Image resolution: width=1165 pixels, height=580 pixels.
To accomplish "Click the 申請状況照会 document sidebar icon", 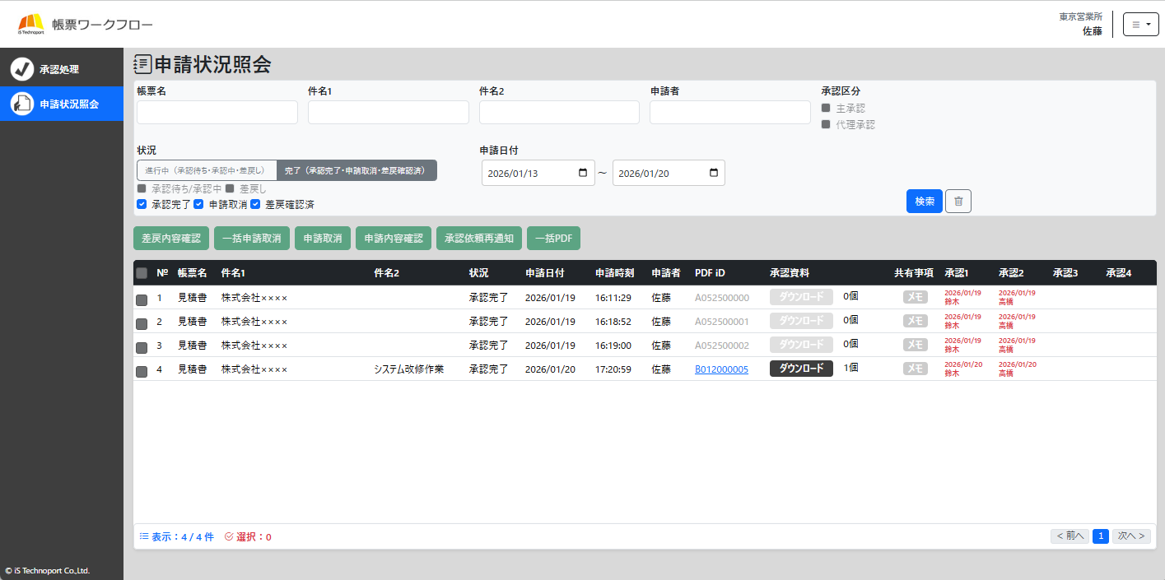I will 22,104.
